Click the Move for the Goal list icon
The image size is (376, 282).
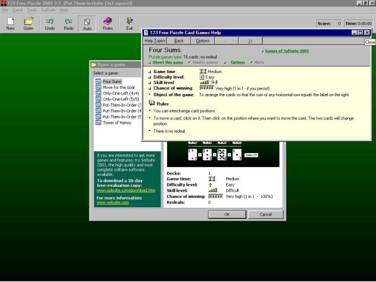pyautogui.click(x=98, y=87)
